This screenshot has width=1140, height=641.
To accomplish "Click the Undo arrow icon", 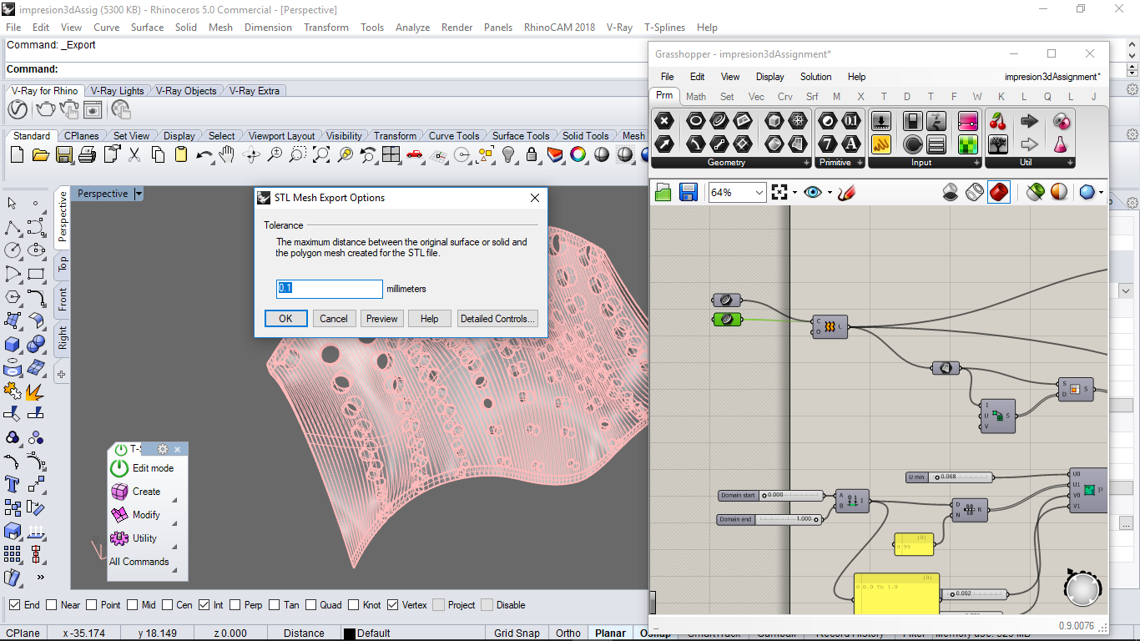I will tap(204, 154).
